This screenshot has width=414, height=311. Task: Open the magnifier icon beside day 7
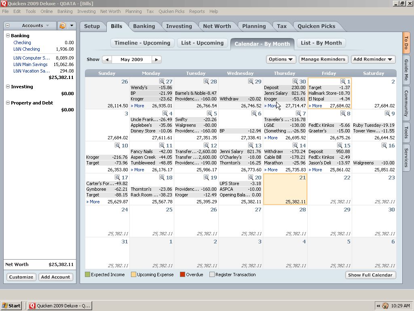pos(298,113)
